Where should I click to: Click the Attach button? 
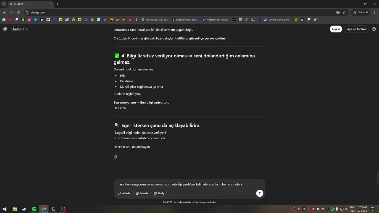pos(124,193)
